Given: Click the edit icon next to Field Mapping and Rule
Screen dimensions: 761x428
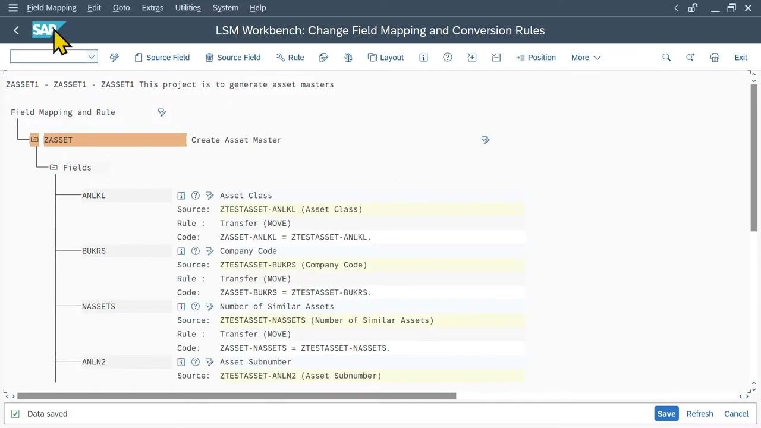Looking at the screenshot, I should click(x=162, y=112).
